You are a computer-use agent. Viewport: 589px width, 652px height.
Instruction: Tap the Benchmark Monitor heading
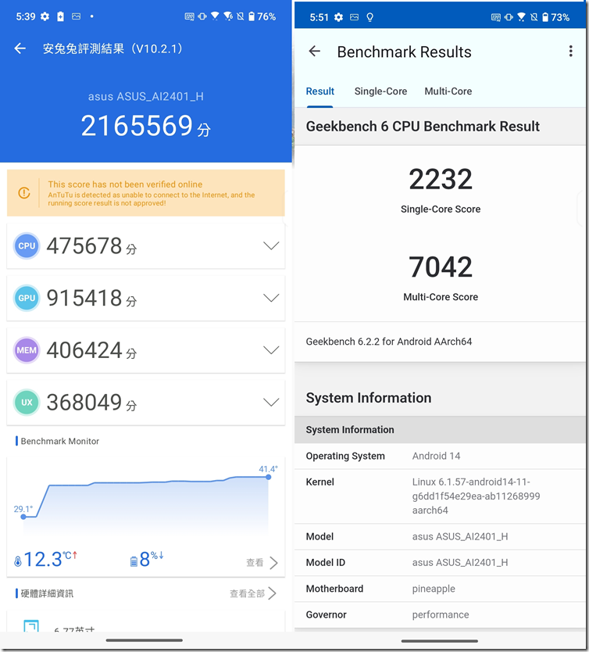tap(60, 441)
